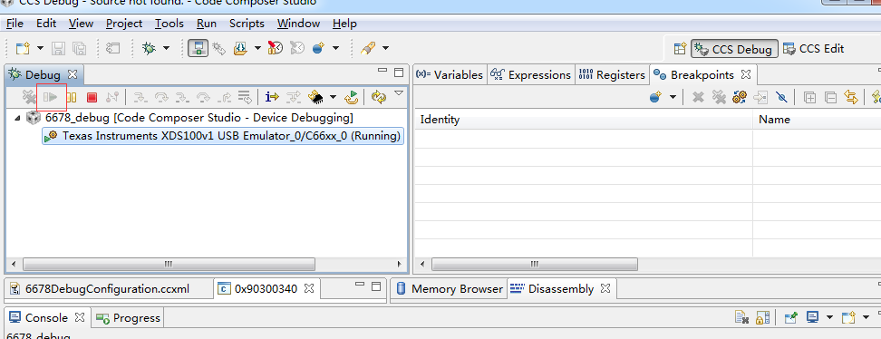881x339 pixels.
Task: Click the new breakpoint icon in the Breakpoints view
Action: pyautogui.click(x=654, y=97)
